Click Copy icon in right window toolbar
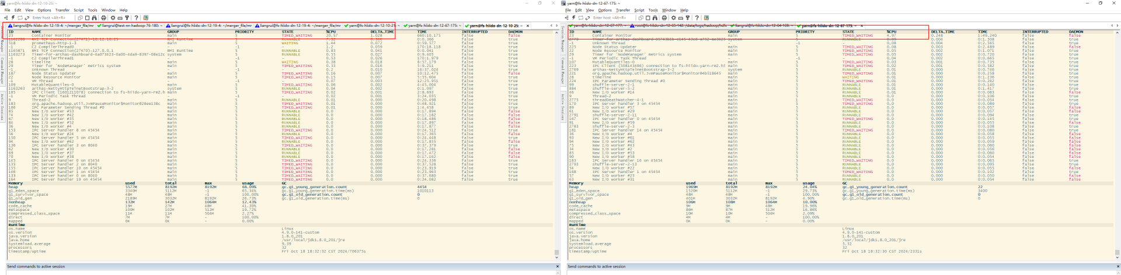Image resolution: width=1121 pixels, height=275 pixels. tap(640, 17)
